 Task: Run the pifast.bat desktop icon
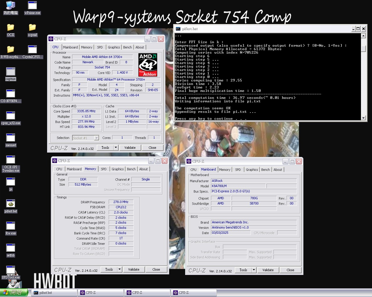[x=10, y=206]
